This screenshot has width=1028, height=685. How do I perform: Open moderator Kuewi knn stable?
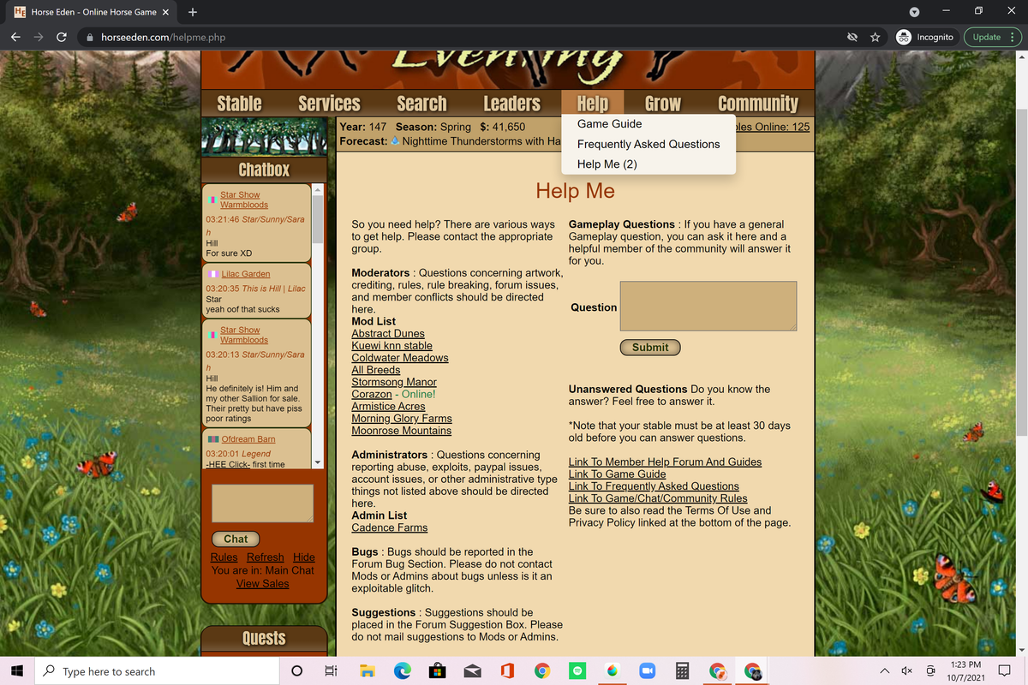coord(392,346)
